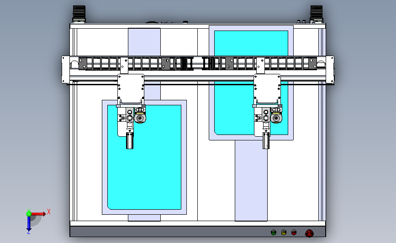Select the large left cyan glass panel
The width and height of the screenshot is (396, 243).
click(x=144, y=157)
